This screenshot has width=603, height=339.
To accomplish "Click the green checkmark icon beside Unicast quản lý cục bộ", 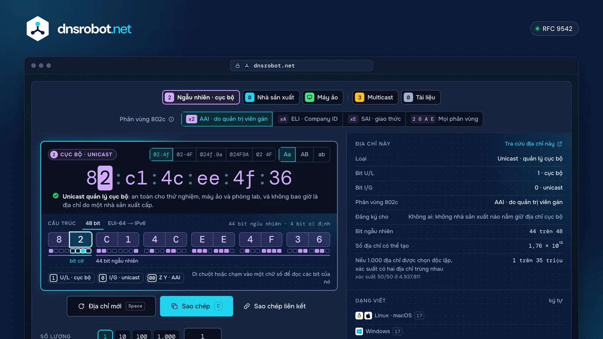I will [x=56, y=196].
